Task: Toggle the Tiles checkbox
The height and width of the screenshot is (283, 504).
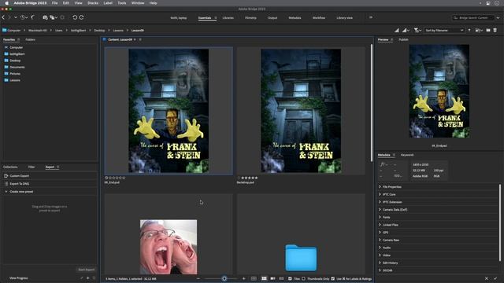Action: click(290, 278)
